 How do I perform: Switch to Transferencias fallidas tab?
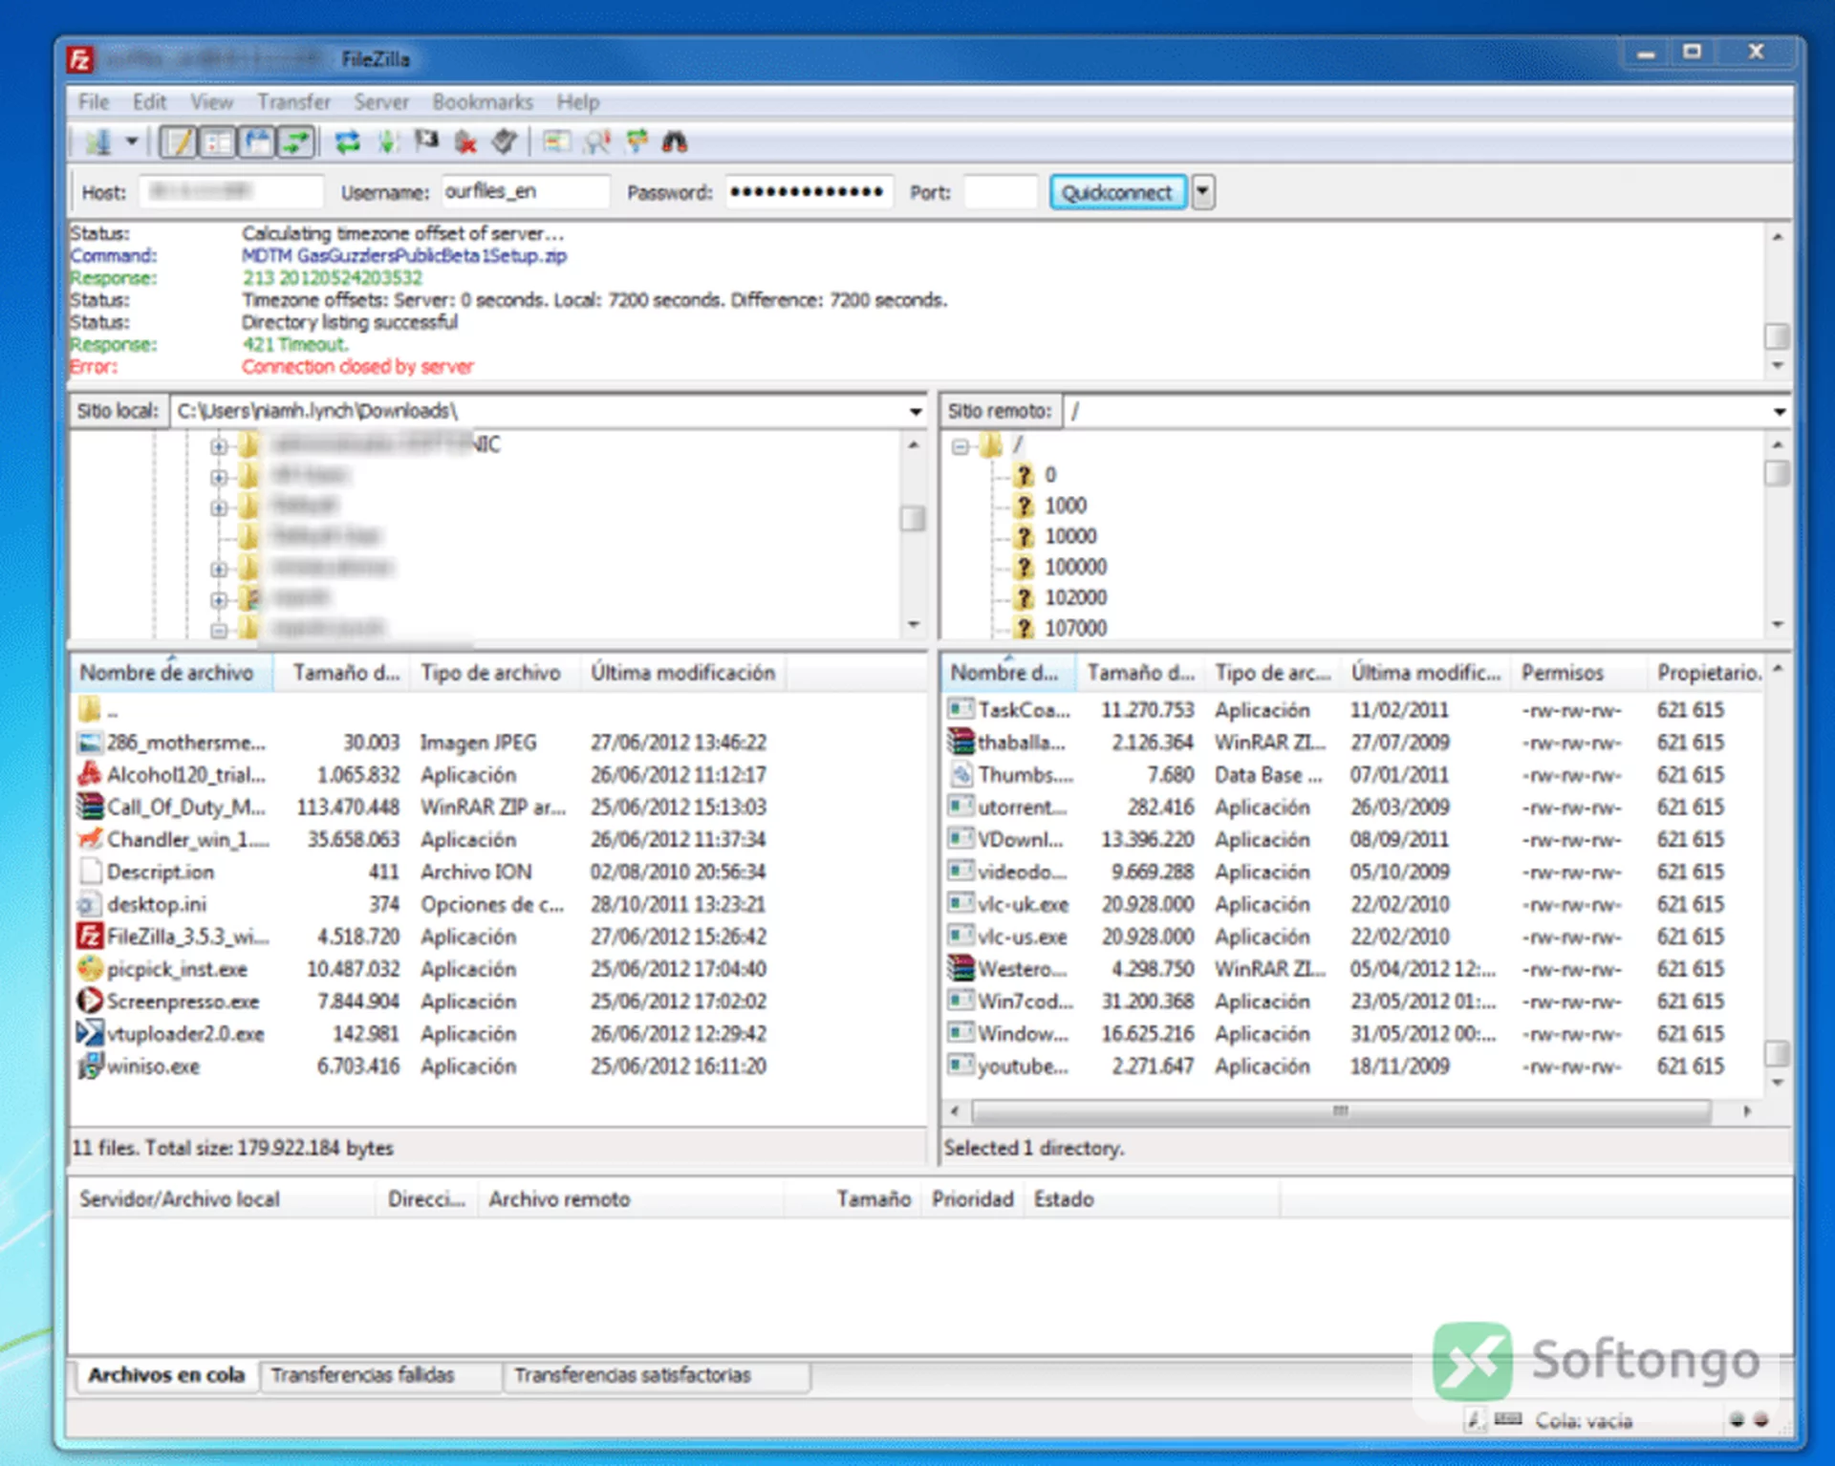pyautogui.click(x=362, y=1375)
